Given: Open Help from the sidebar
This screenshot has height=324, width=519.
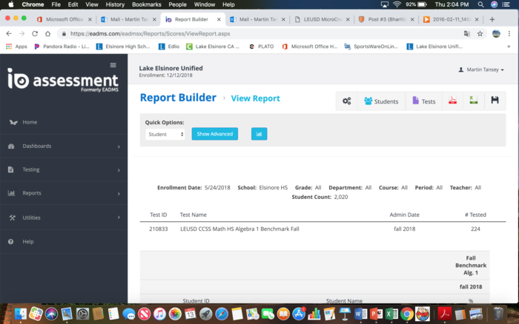Looking at the screenshot, I should [x=28, y=242].
